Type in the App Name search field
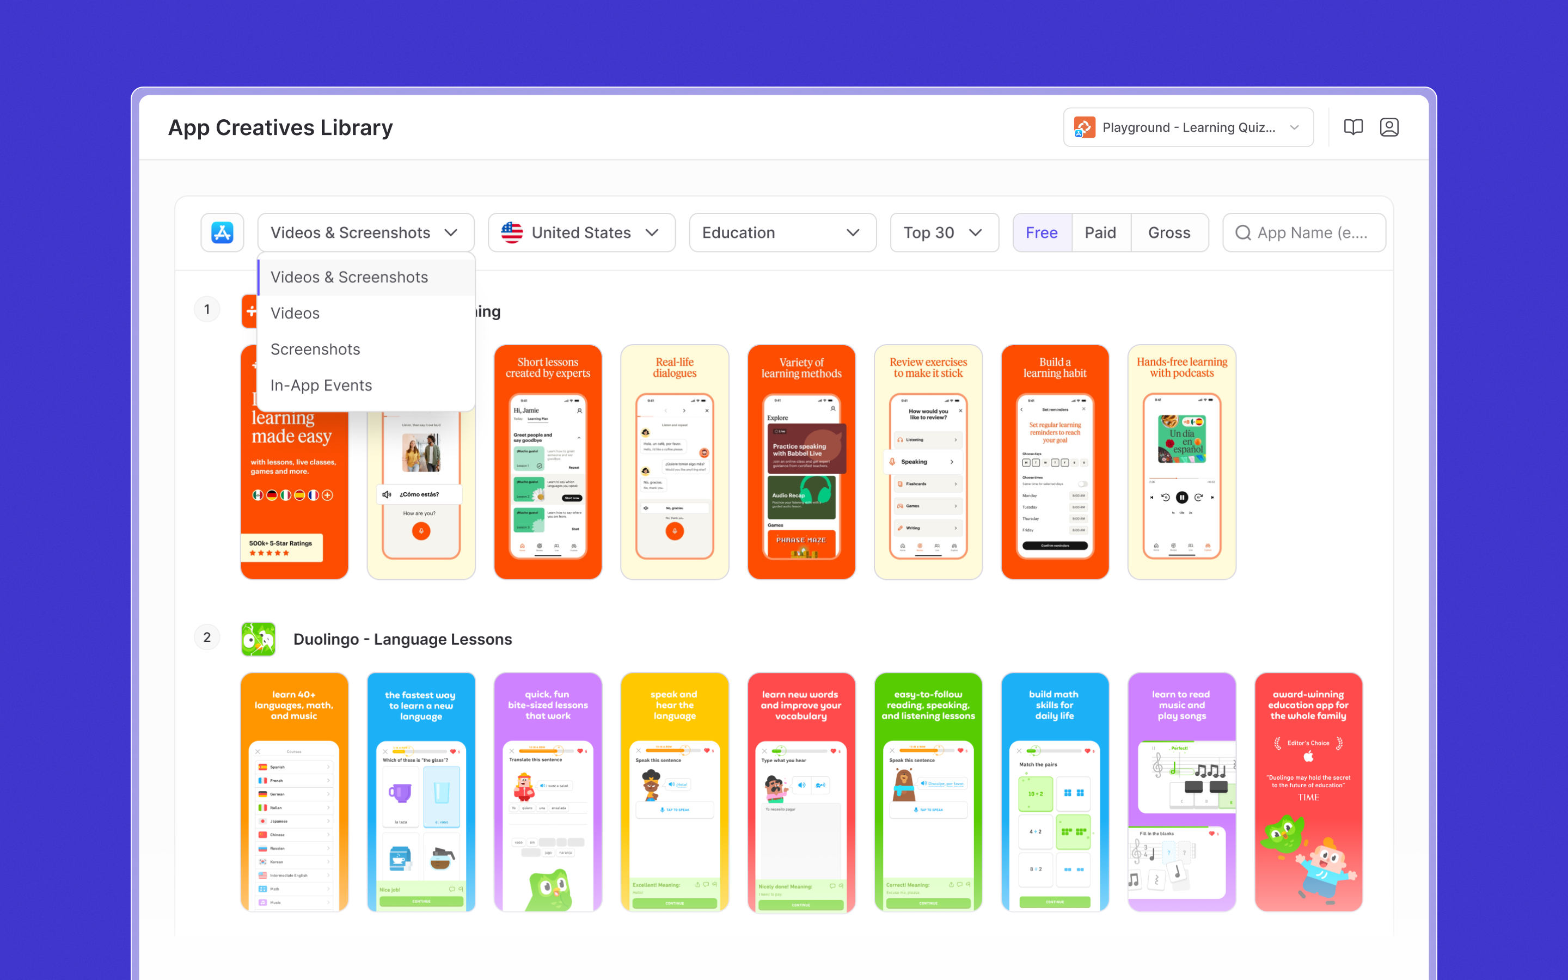Image resolution: width=1568 pixels, height=980 pixels. (1312, 232)
